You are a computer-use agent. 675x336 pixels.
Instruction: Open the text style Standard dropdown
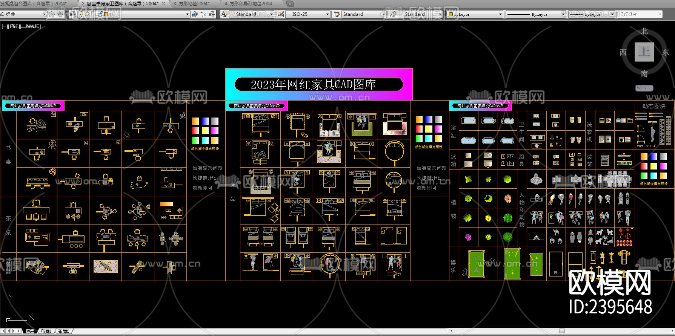pyautogui.click(x=271, y=14)
